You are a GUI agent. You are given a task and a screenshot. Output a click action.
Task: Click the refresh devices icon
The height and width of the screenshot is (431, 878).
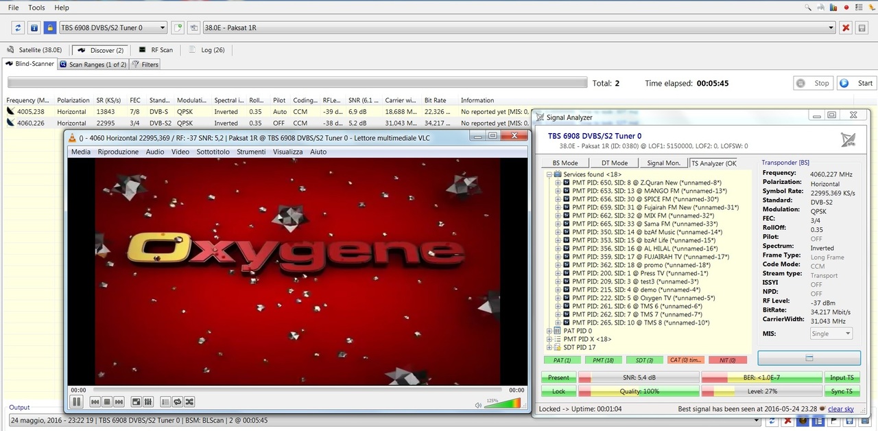point(19,28)
